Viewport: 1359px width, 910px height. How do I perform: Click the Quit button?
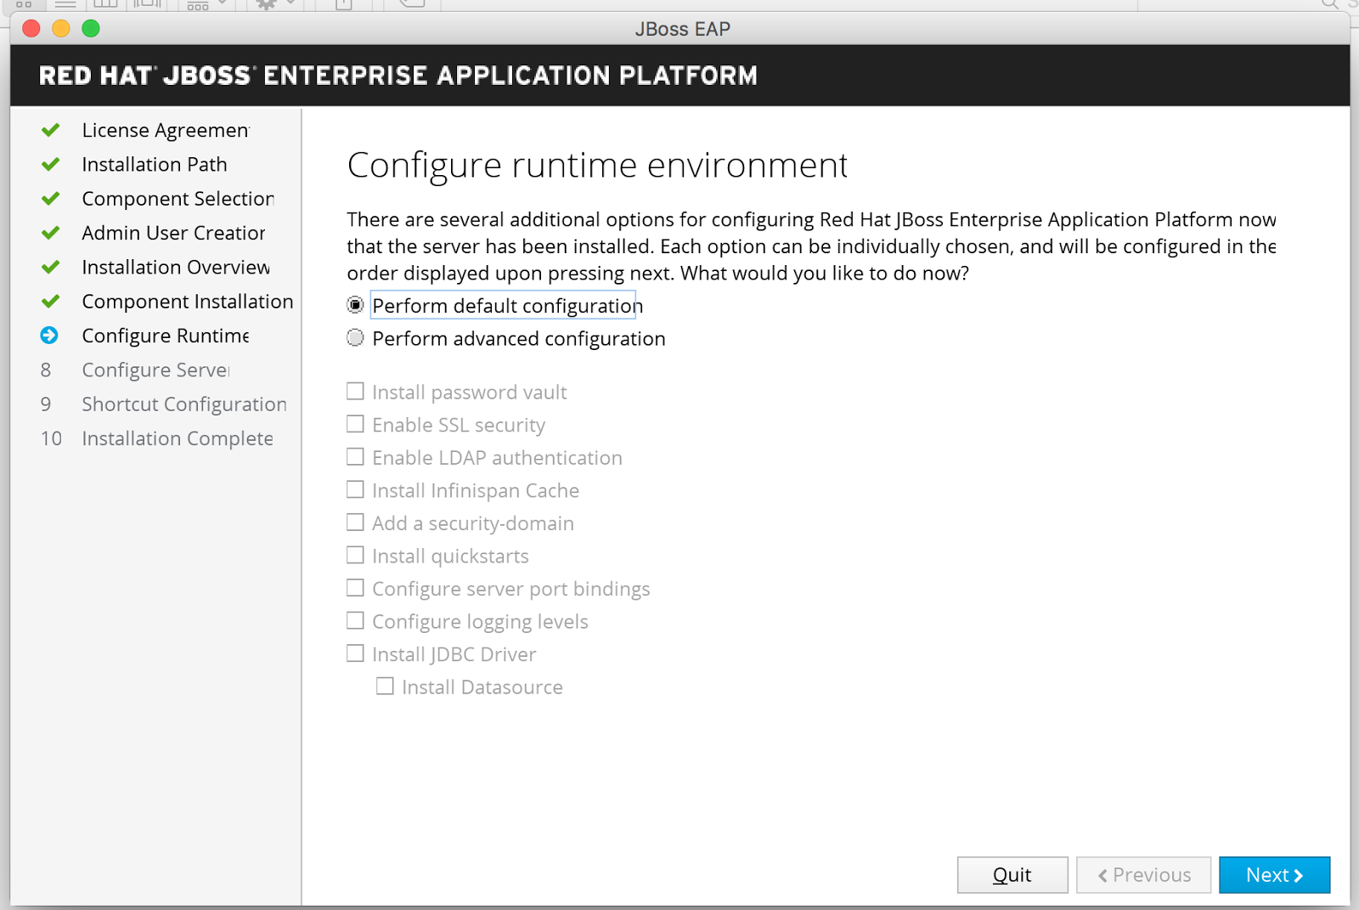point(1012,875)
